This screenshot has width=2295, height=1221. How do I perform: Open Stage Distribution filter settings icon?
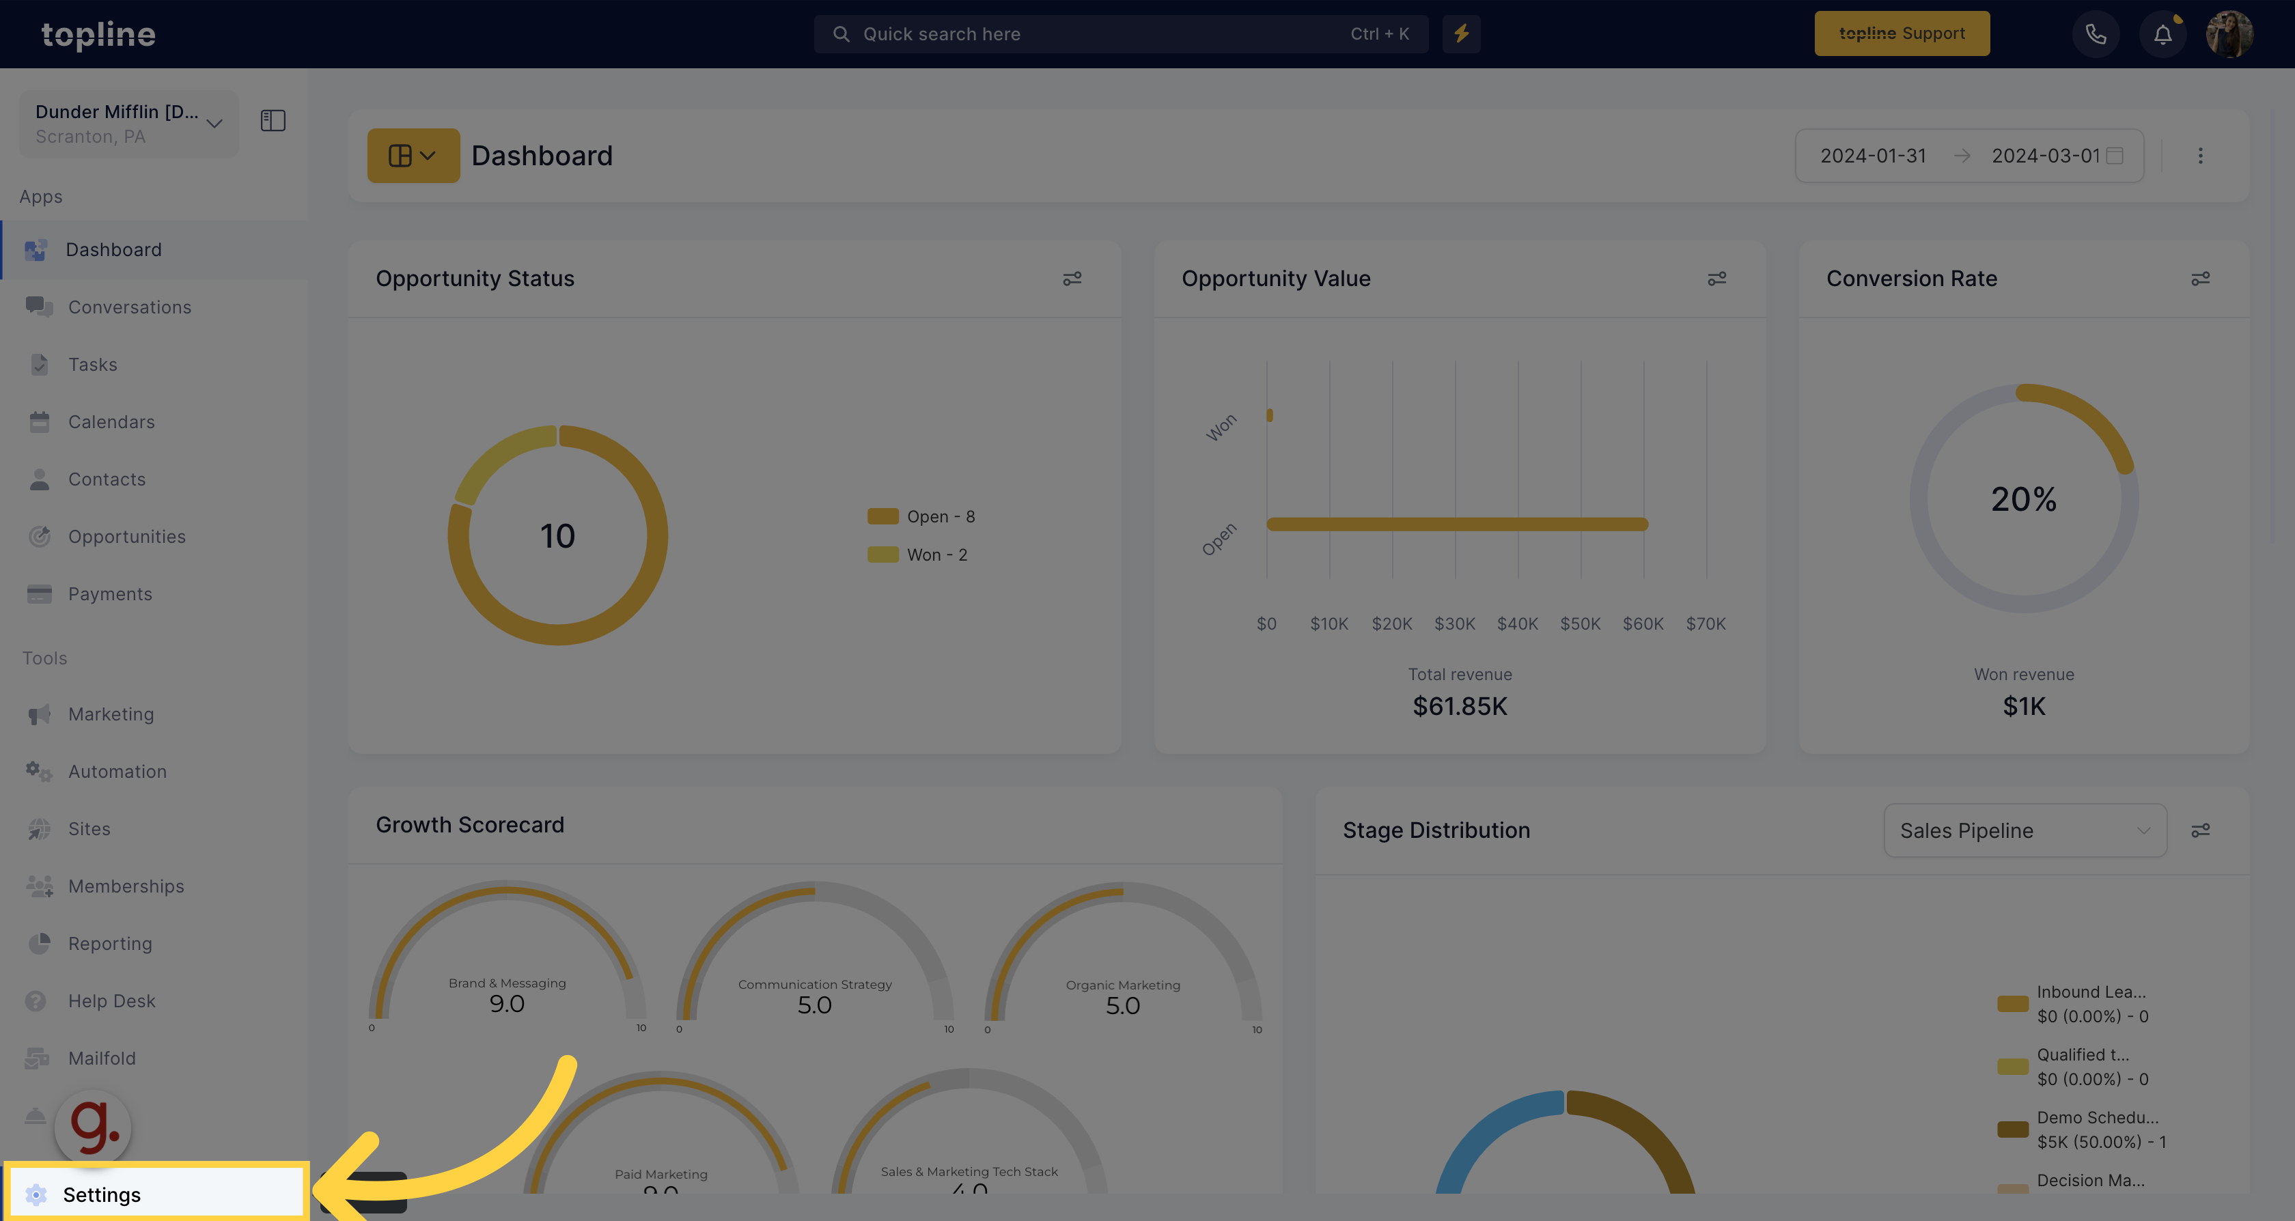coord(2201,830)
